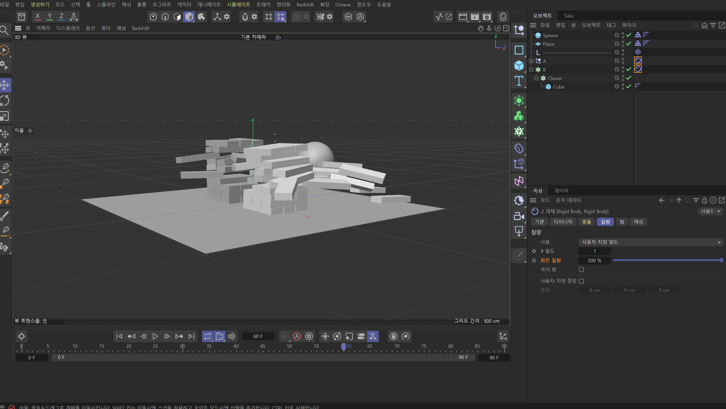The image size is (726, 409).
Task: Expand the 밀도 parameter arrow
Action: tap(542, 251)
